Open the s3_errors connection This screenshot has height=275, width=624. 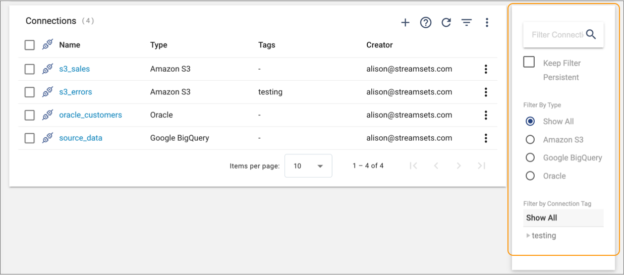pyautogui.click(x=75, y=92)
